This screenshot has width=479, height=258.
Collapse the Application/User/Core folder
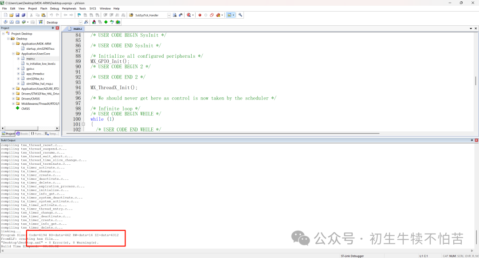pos(13,53)
